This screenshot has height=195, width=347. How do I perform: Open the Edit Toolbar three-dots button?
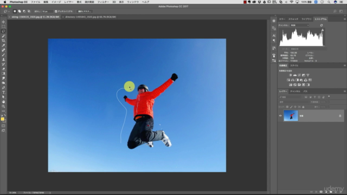coord(3,111)
